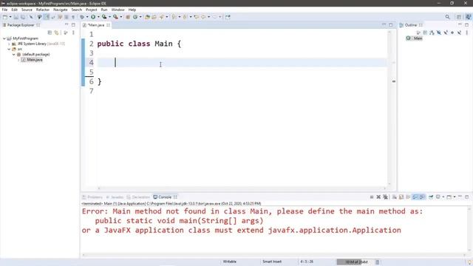Click the Terminate icon in Console toolbar

tap(372, 197)
